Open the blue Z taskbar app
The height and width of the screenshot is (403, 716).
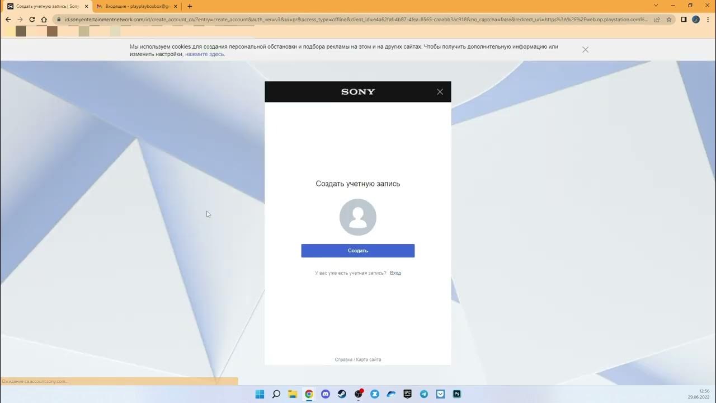pos(375,394)
